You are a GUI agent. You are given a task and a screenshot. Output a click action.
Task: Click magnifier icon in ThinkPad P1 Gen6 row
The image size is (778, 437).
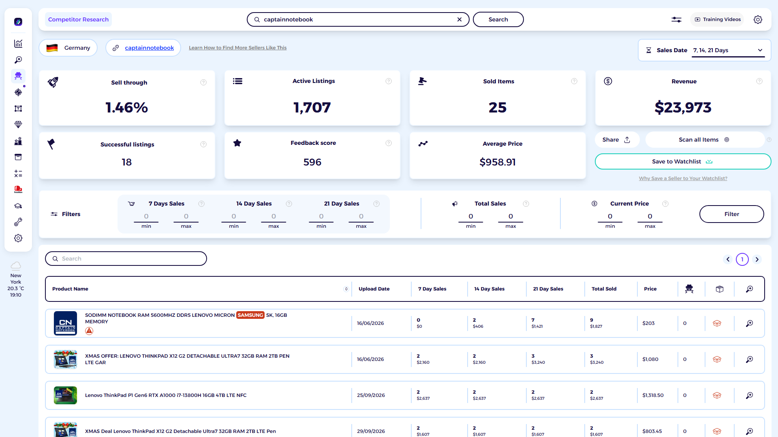pos(750,395)
